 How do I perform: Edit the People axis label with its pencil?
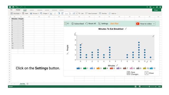[68, 53]
